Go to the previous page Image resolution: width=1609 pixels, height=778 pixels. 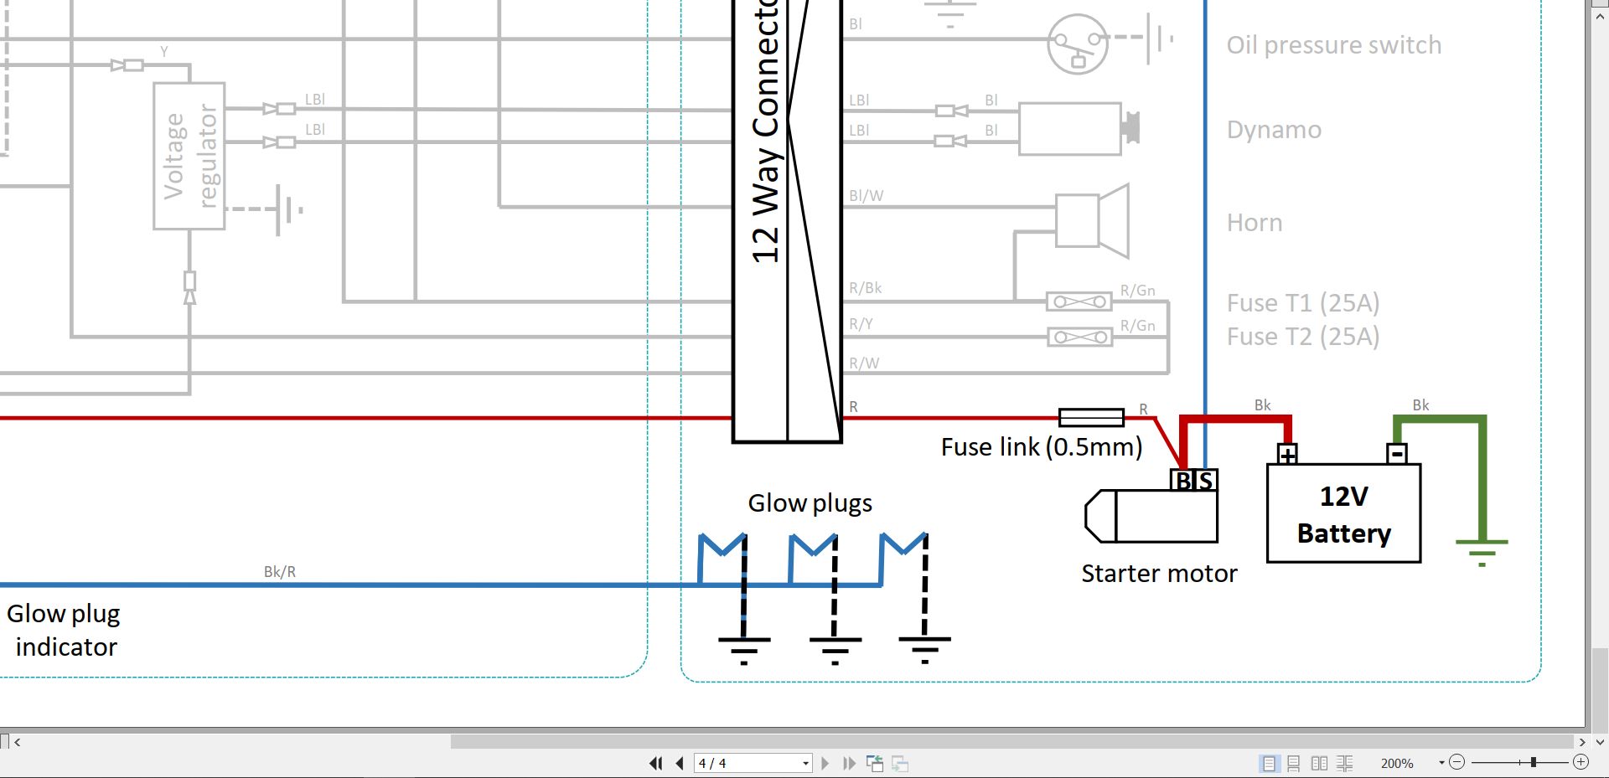(680, 763)
